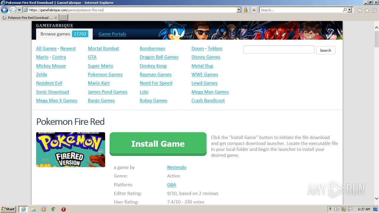Viewport: 379px width, 213px height.
Task: Click the GameFabrique site search field
Action: [x=279, y=49]
